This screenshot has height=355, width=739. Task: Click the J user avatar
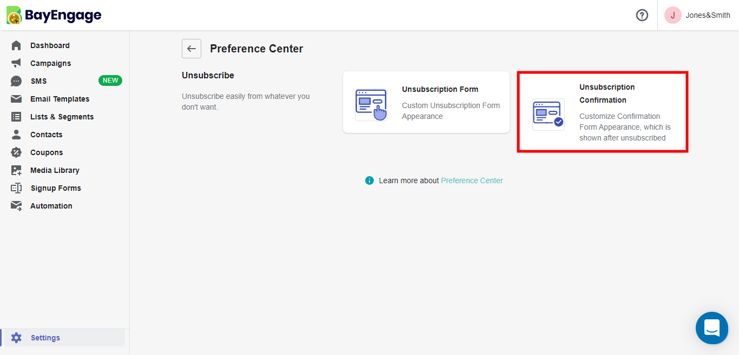click(673, 15)
